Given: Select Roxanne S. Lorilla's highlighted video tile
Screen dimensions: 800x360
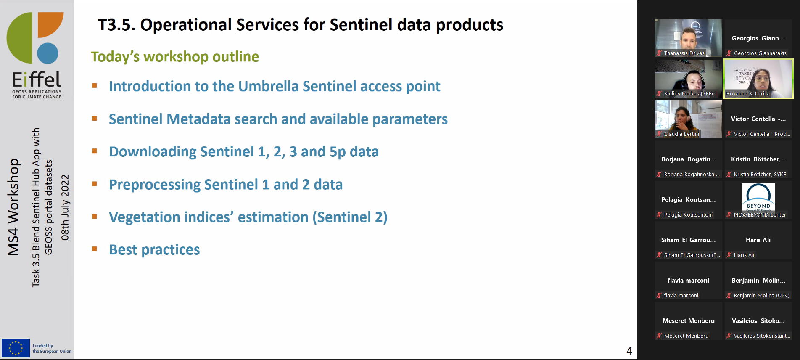Looking at the screenshot, I should 758,79.
